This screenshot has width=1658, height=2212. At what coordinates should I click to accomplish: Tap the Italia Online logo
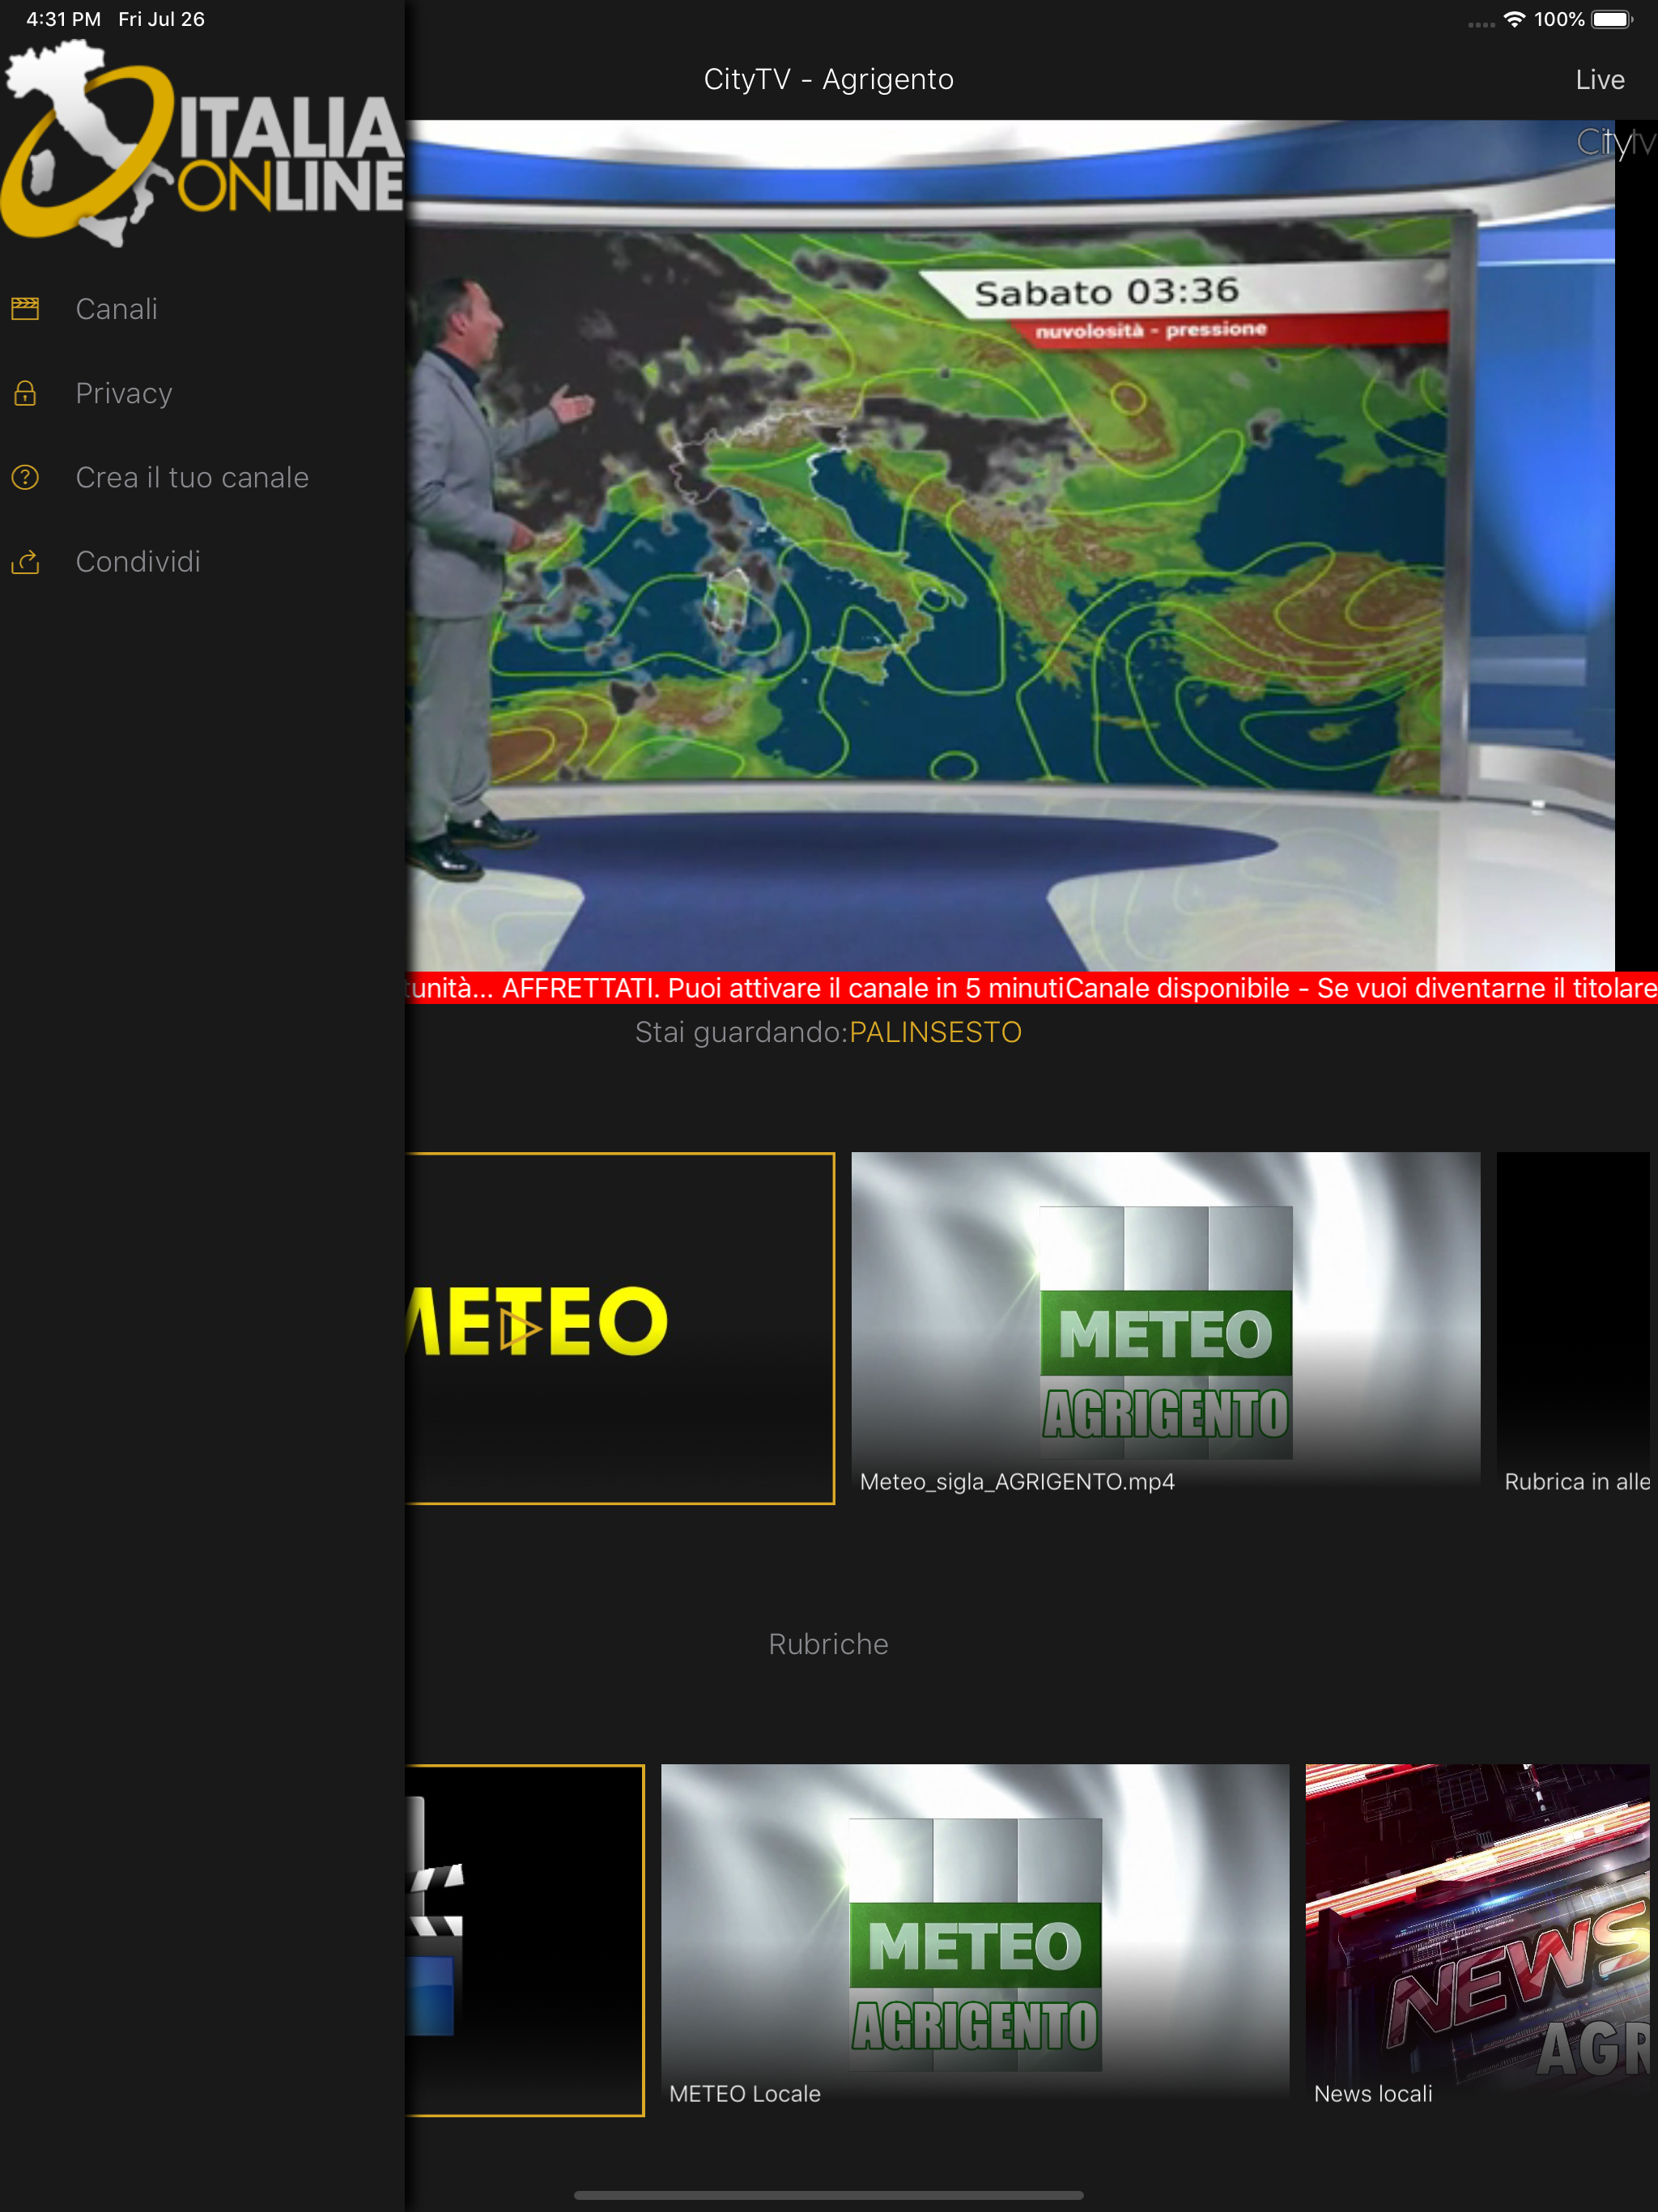pyautogui.click(x=202, y=142)
